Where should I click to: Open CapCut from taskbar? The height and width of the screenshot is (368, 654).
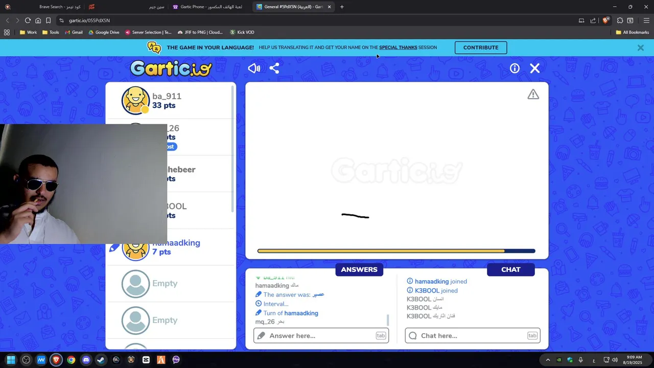146,360
